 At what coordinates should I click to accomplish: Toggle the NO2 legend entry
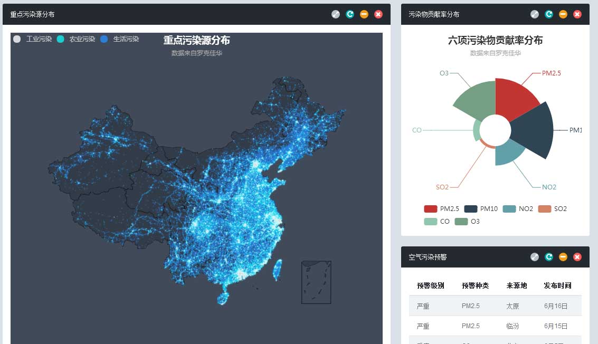(x=519, y=208)
